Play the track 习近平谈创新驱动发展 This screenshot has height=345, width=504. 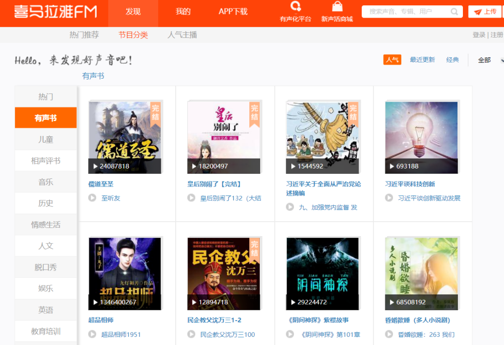[389, 198]
